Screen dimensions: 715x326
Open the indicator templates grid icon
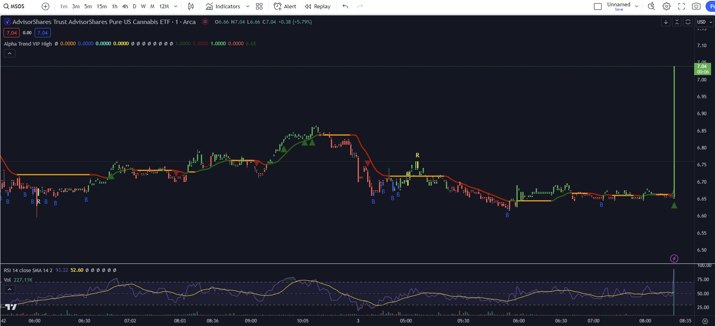coord(259,6)
